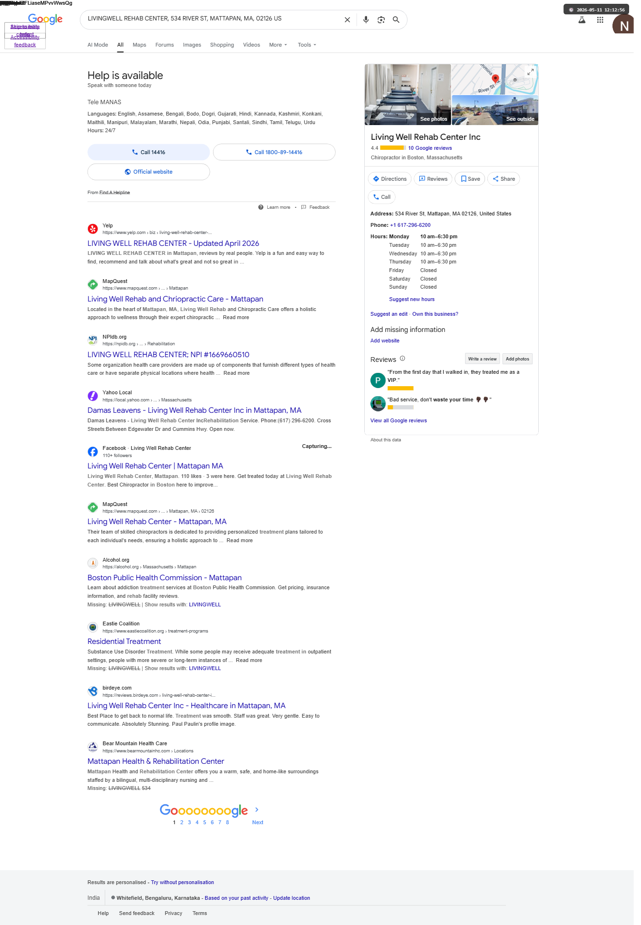The height and width of the screenshot is (925, 641).
Task: Open Search Labs flask icon
Action: pyautogui.click(x=582, y=20)
